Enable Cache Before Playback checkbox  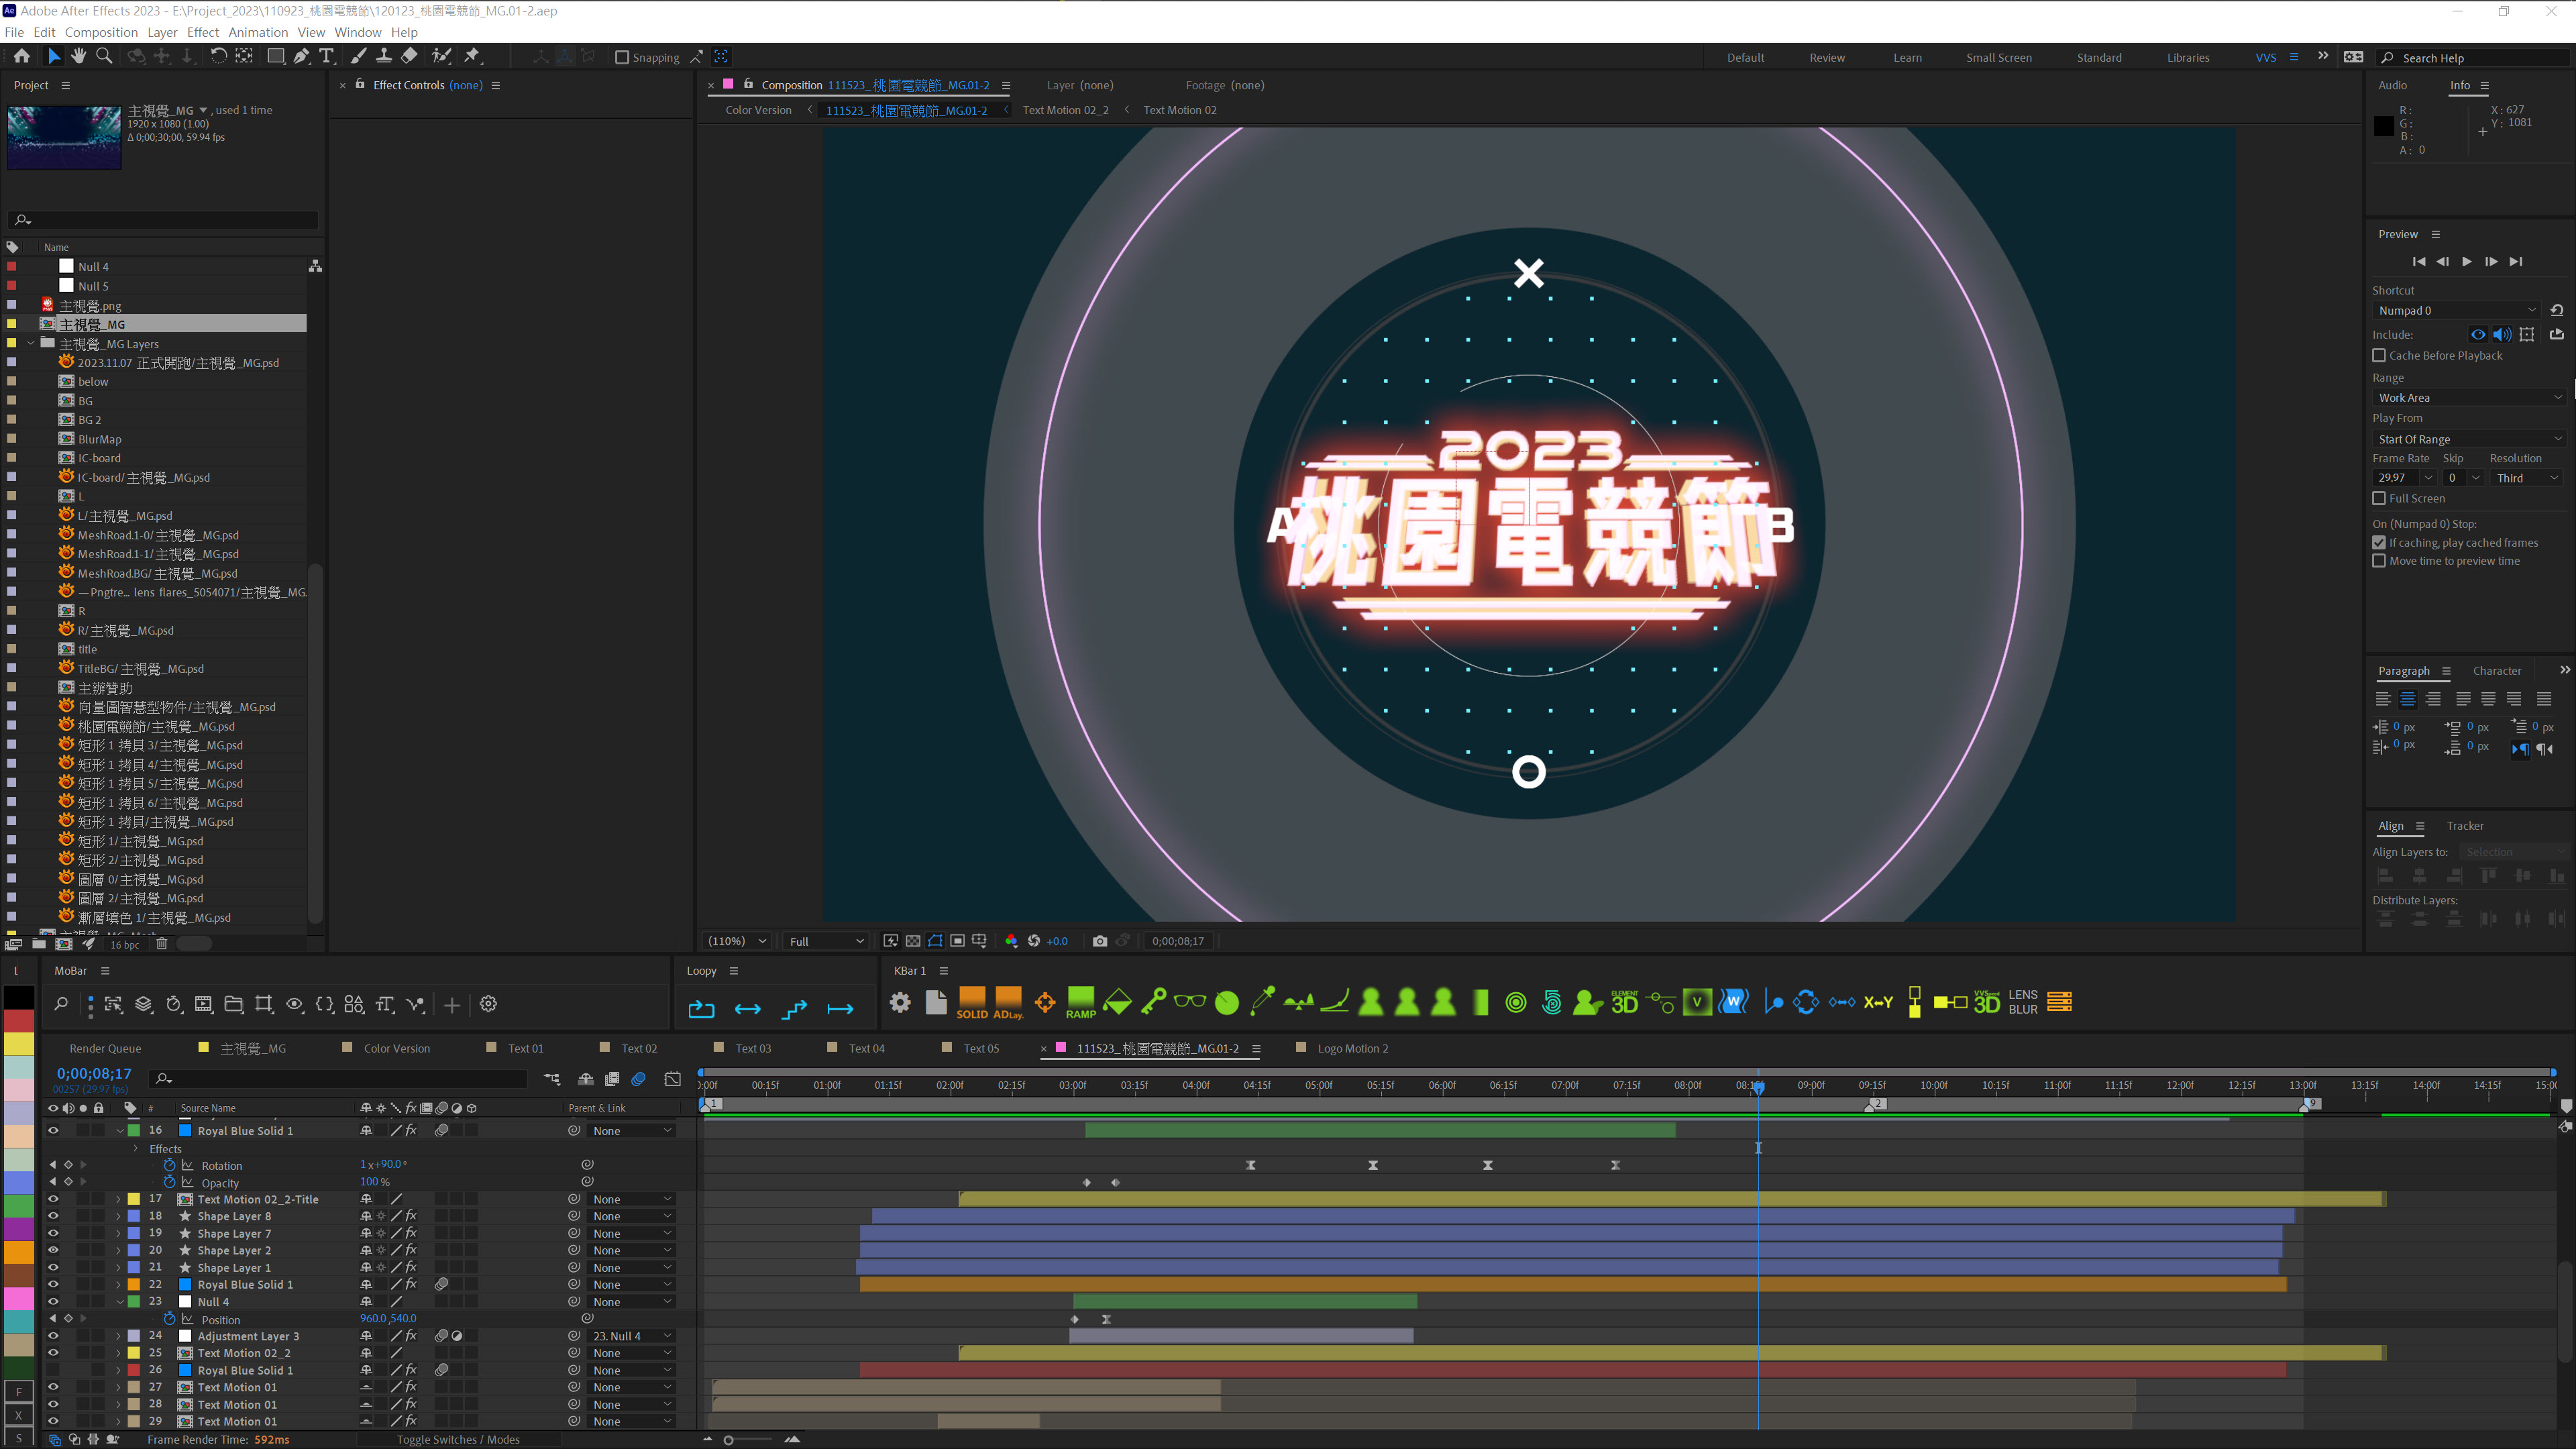pos(2380,356)
